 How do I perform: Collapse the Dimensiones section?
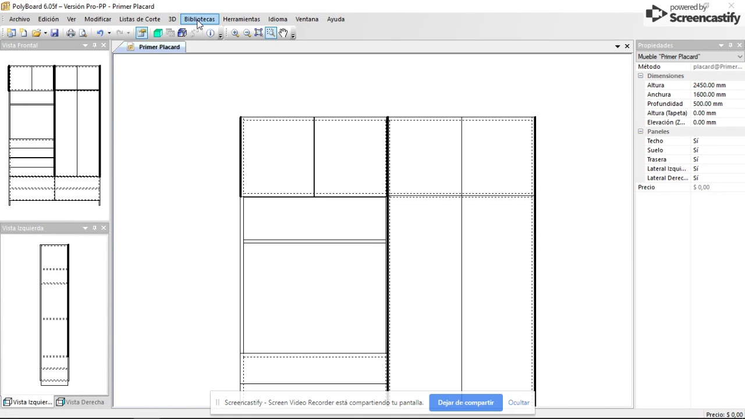pos(640,76)
